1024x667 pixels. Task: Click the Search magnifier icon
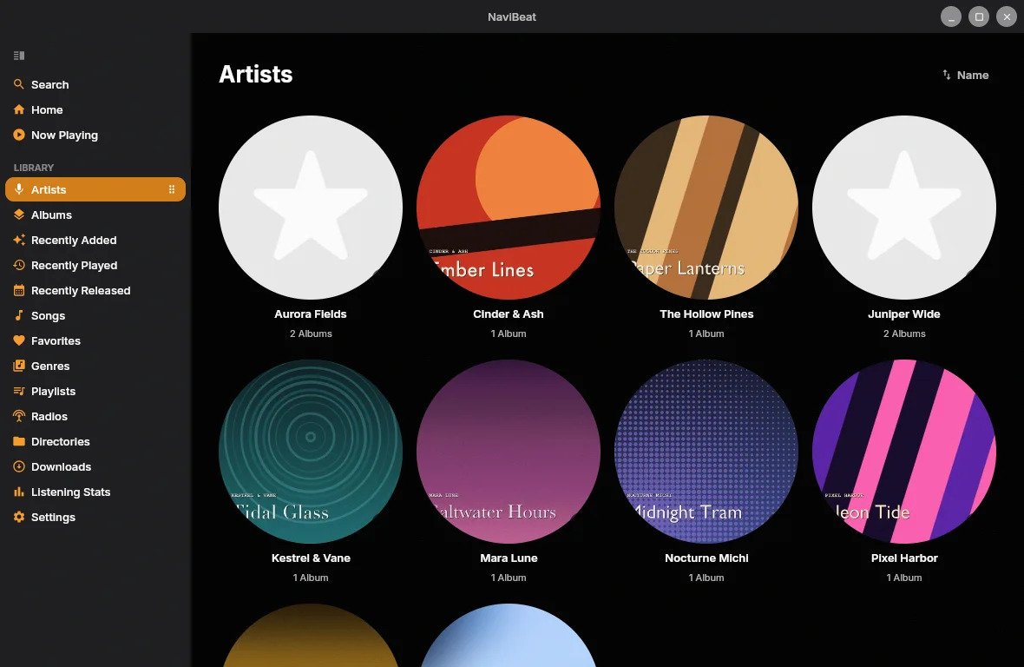tap(19, 84)
